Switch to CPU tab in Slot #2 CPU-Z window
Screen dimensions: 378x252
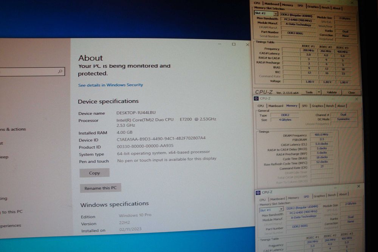click(x=257, y=3)
